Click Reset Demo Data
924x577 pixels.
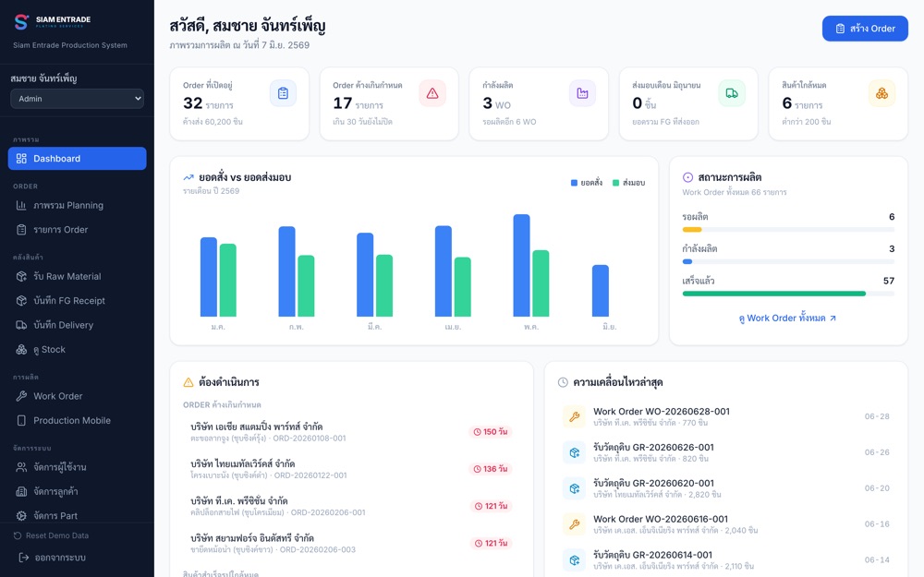point(51,535)
